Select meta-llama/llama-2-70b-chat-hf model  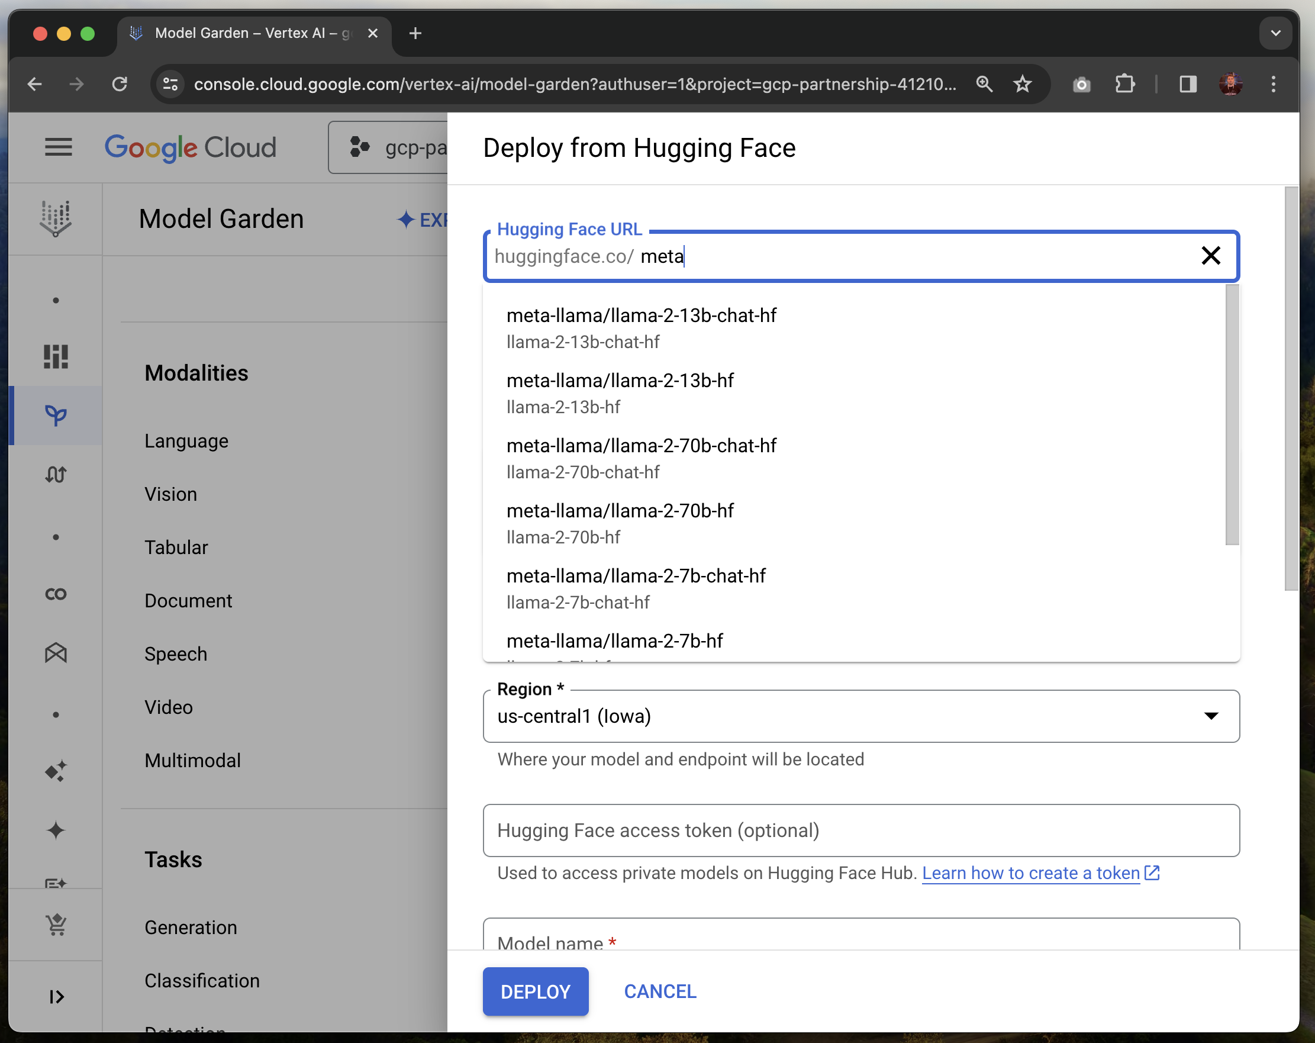click(640, 445)
